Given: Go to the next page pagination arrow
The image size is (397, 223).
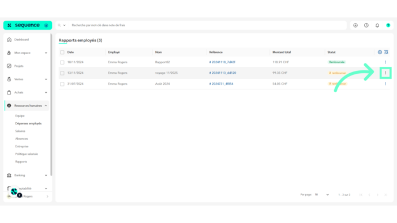Looking at the screenshot, I should (x=377, y=195).
